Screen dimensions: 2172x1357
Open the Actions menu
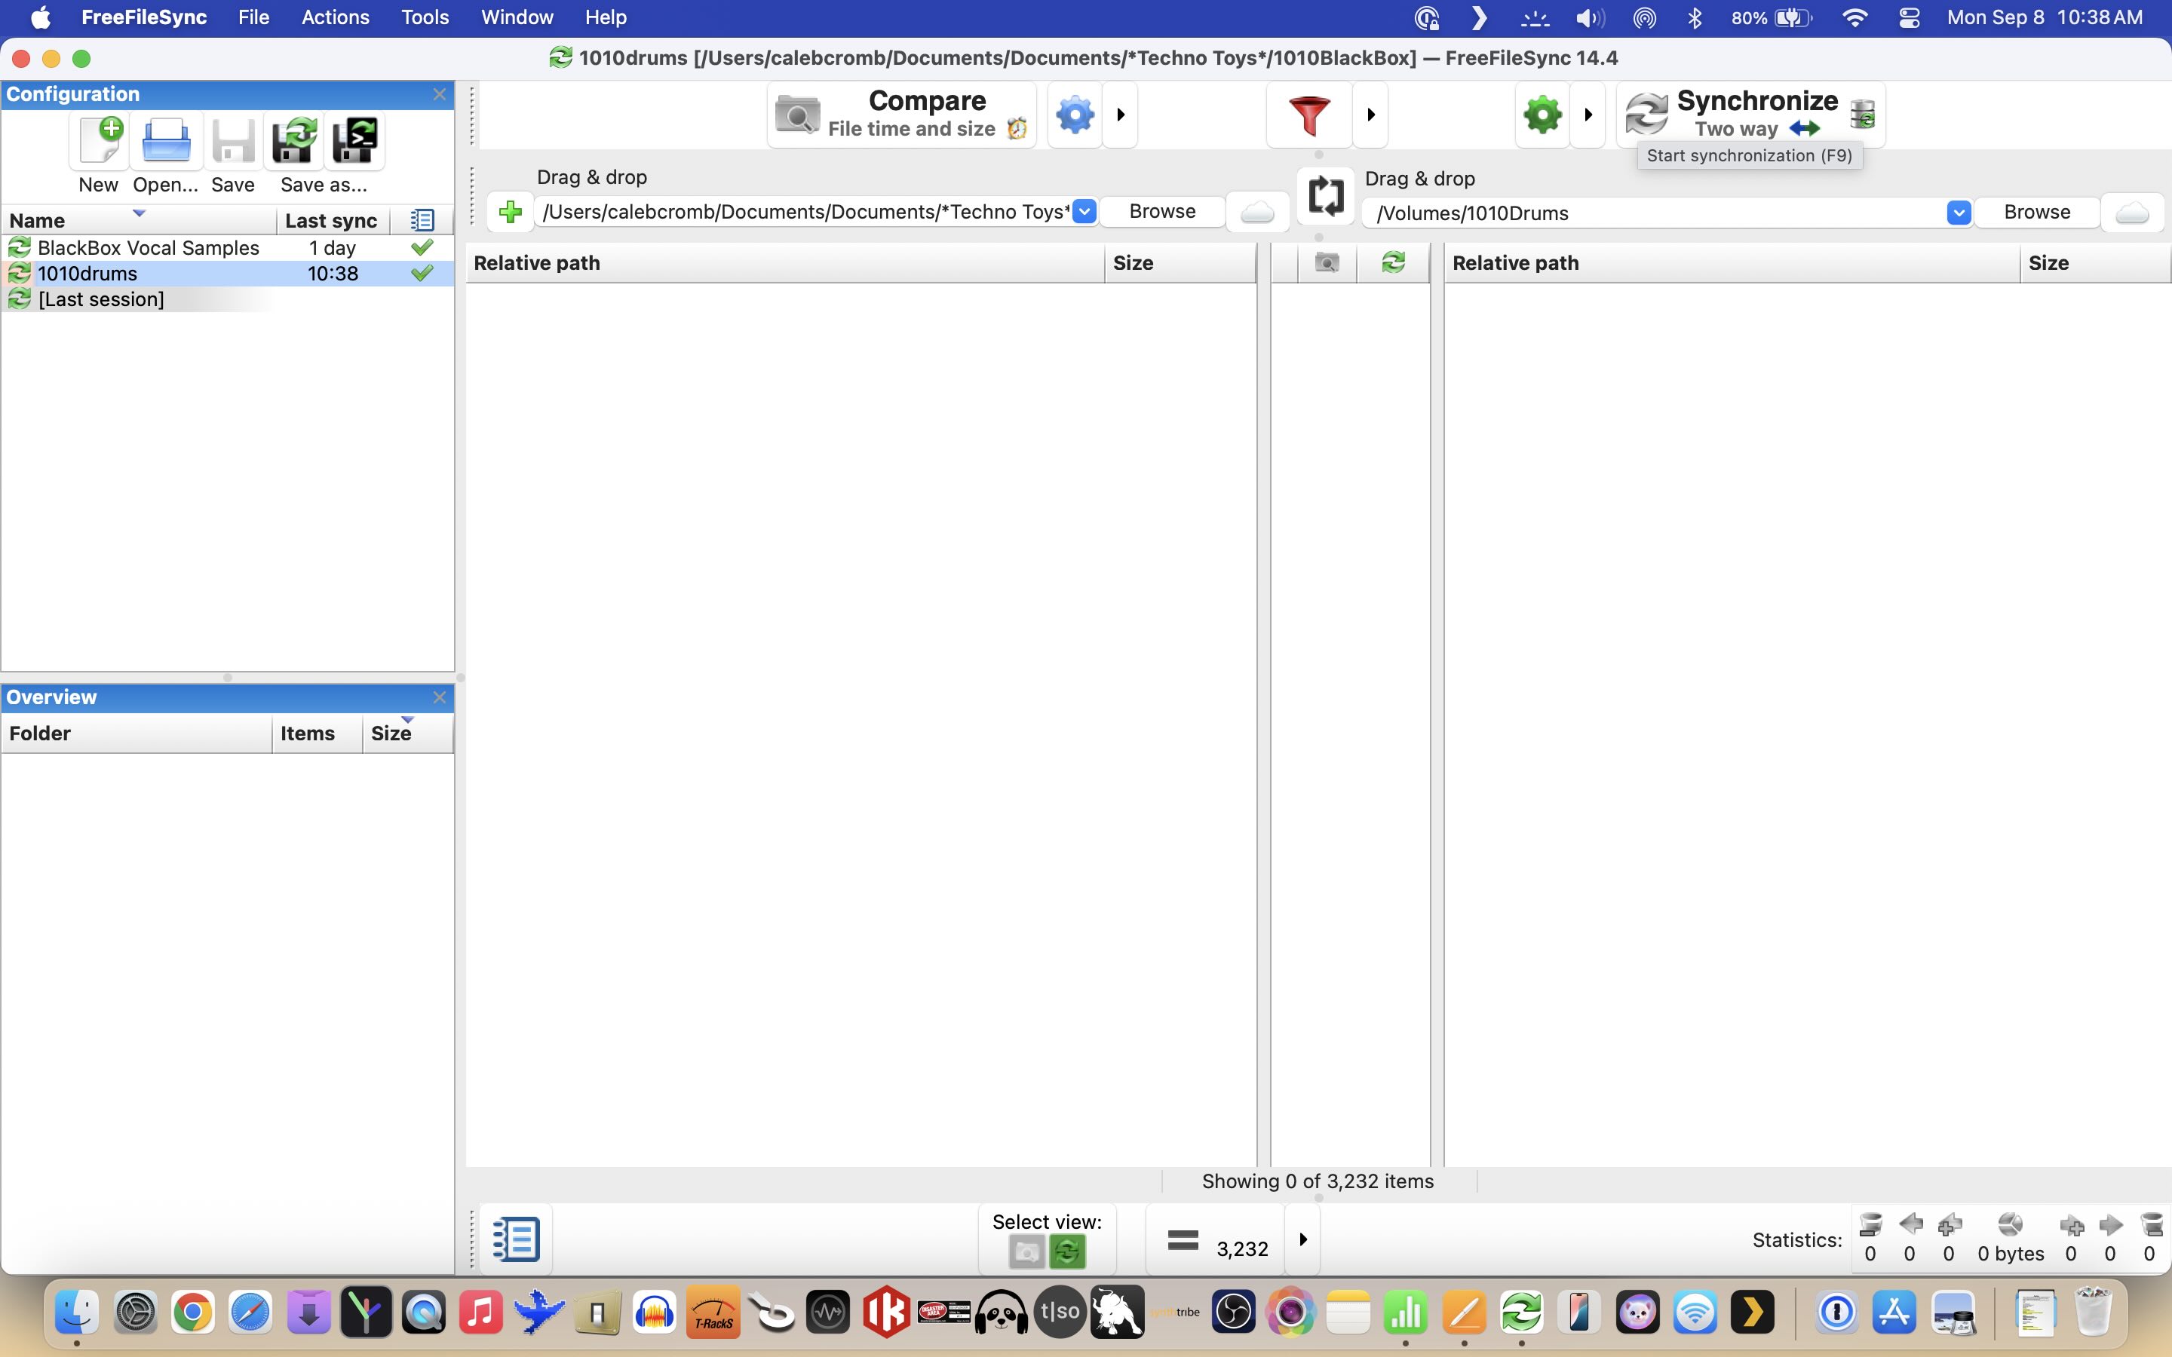click(335, 17)
